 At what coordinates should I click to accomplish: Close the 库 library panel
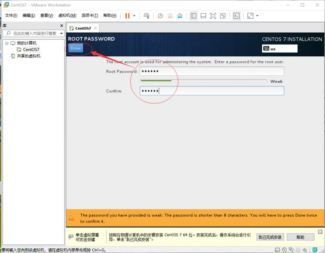point(62,26)
